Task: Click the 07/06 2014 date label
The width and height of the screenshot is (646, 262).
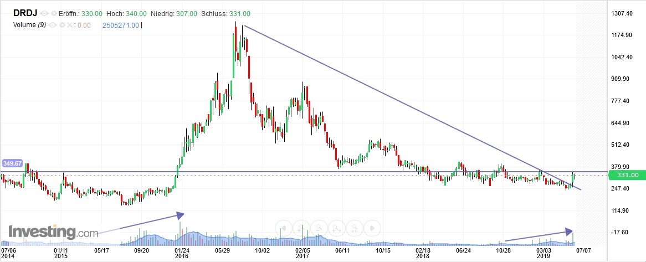Action: [9, 253]
